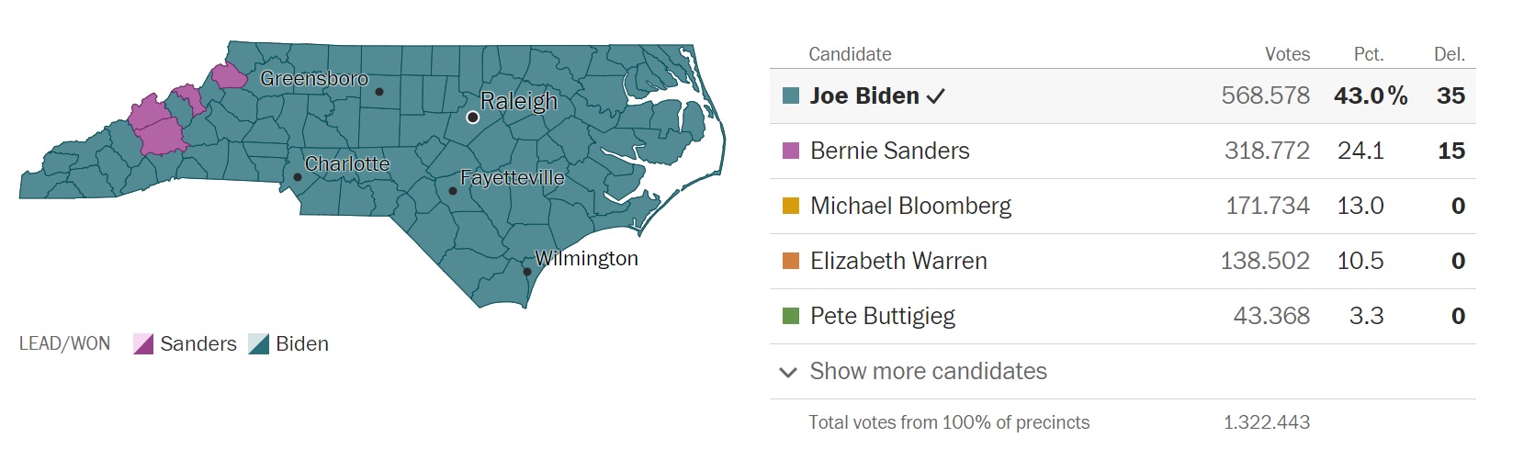The height and width of the screenshot is (460, 1535).
Task: Click the Show more candidates text
Action: [x=928, y=371]
